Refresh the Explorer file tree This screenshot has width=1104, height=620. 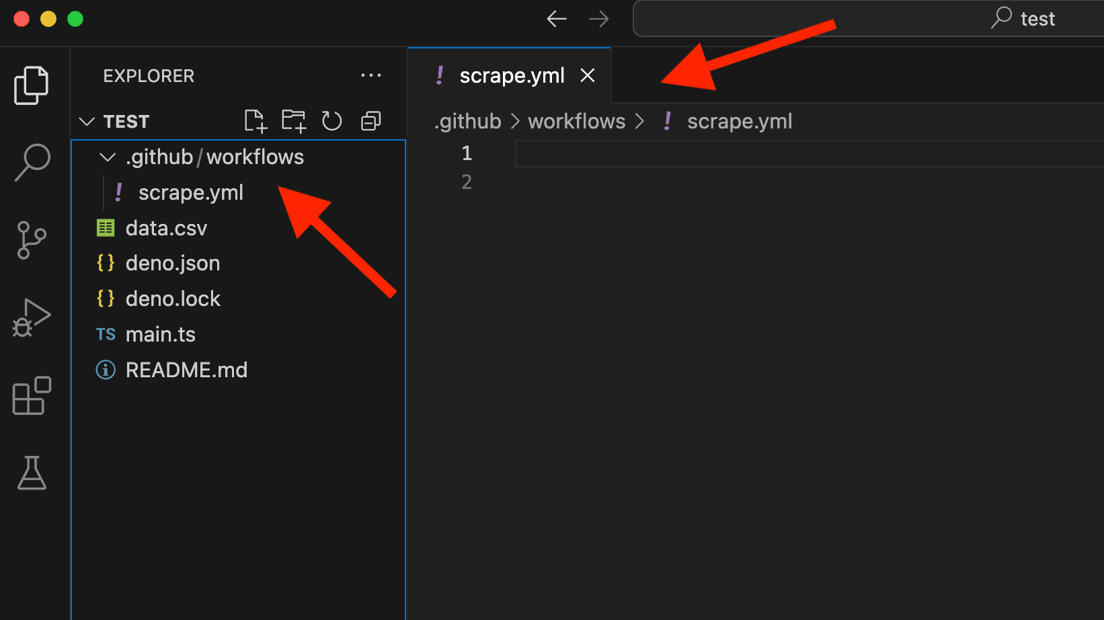332,121
